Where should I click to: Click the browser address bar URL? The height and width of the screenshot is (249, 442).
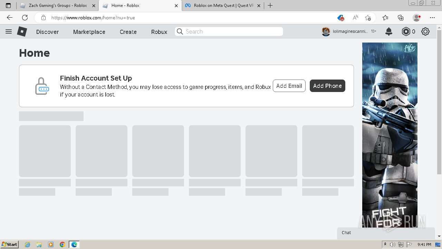(x=93, y=18)
